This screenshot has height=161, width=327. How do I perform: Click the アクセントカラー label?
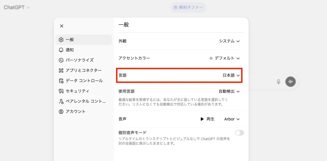(x=134, y=58)
